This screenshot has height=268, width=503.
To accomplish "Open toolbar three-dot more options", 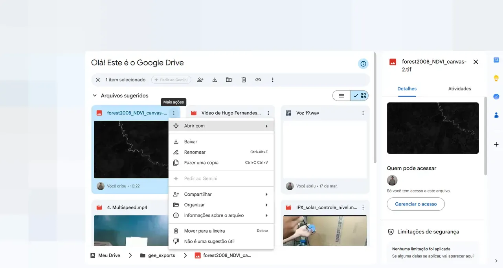I will coord(273,80).
